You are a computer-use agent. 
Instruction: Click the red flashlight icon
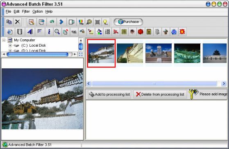[x=91, y=32]
